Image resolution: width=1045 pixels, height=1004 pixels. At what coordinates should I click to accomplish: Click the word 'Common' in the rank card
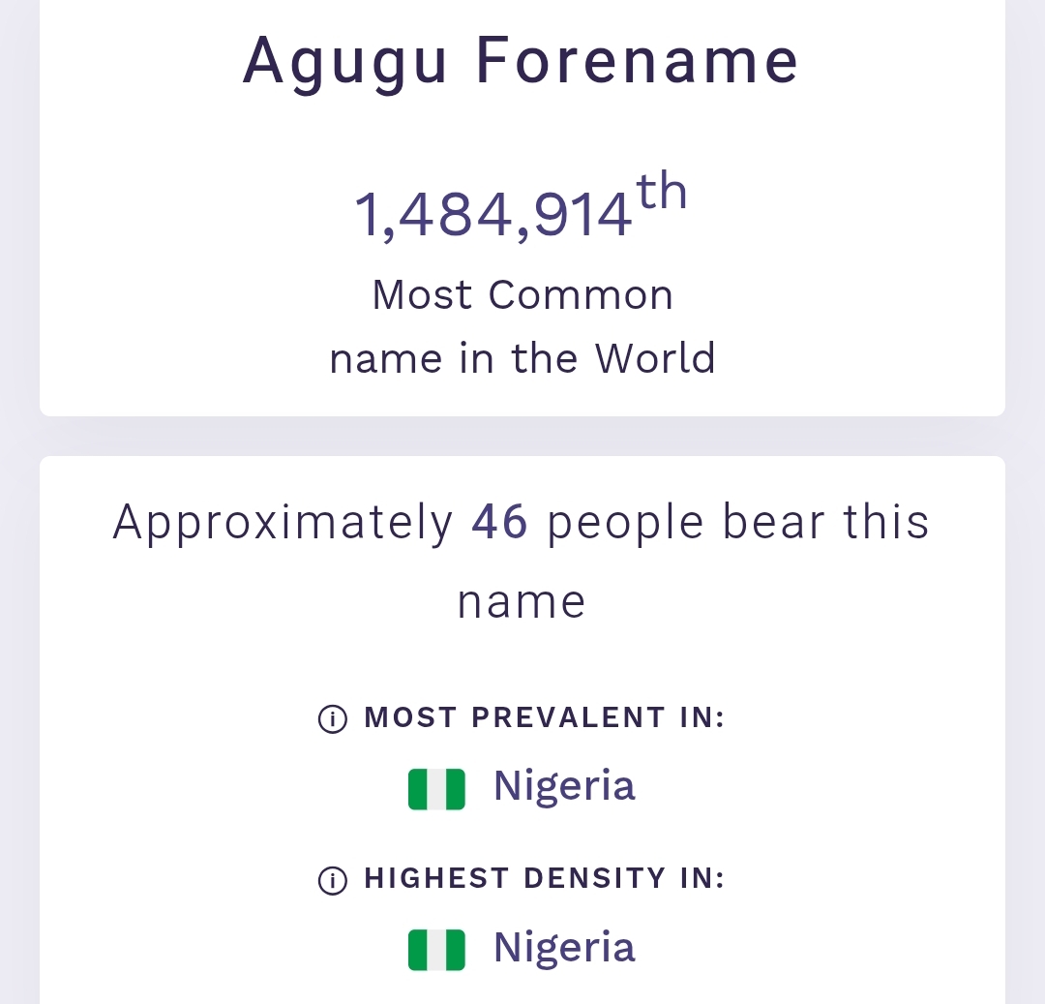coord(581,295)
